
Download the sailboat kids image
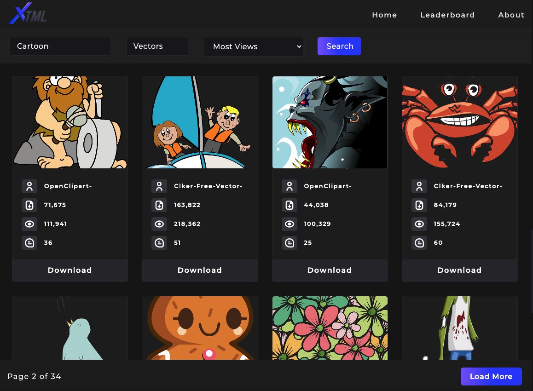point(200,270)
